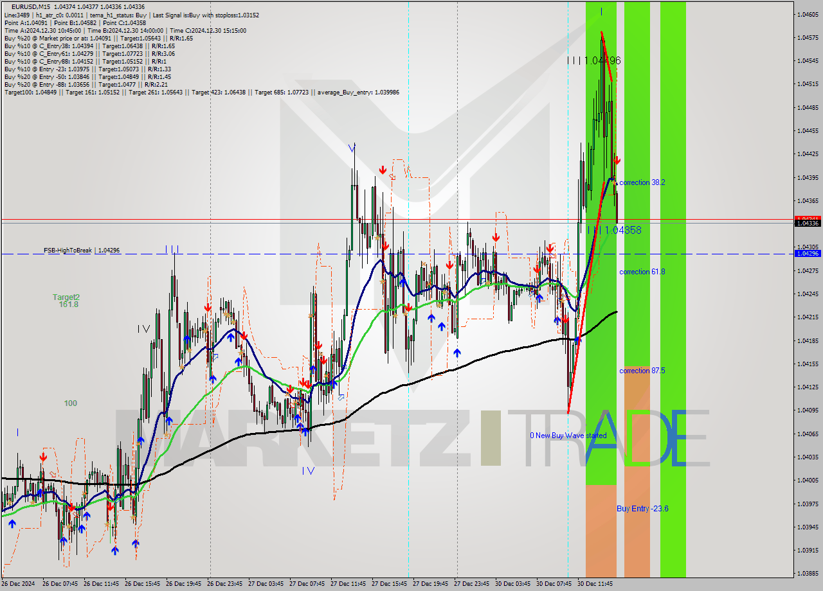The height and width of the screenshot is (591, 823).
Task: Select the Buy Entry -23.6 annotation
Action: tap(642, 508)
